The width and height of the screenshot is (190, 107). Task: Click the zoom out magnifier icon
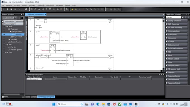[x=115, y=9]
